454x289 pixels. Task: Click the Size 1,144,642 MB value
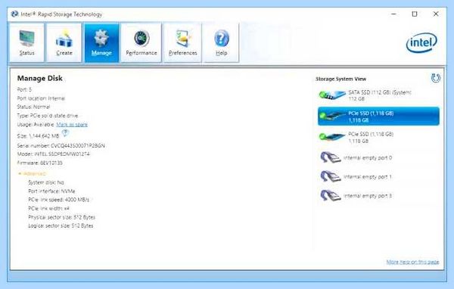coord(38,136)
